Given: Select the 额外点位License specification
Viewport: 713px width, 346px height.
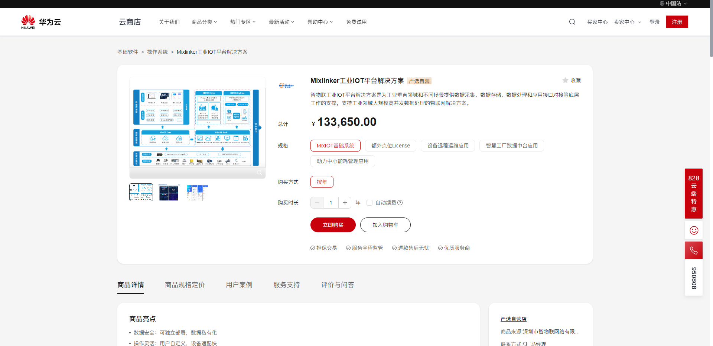Looking at the screenshot, I should tap(391, 146).
